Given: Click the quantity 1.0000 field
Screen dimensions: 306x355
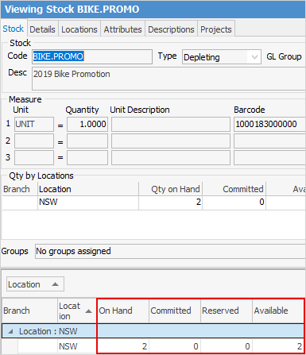Looking at the screenshot, I should pyautogui.click(x=87, y=124).
